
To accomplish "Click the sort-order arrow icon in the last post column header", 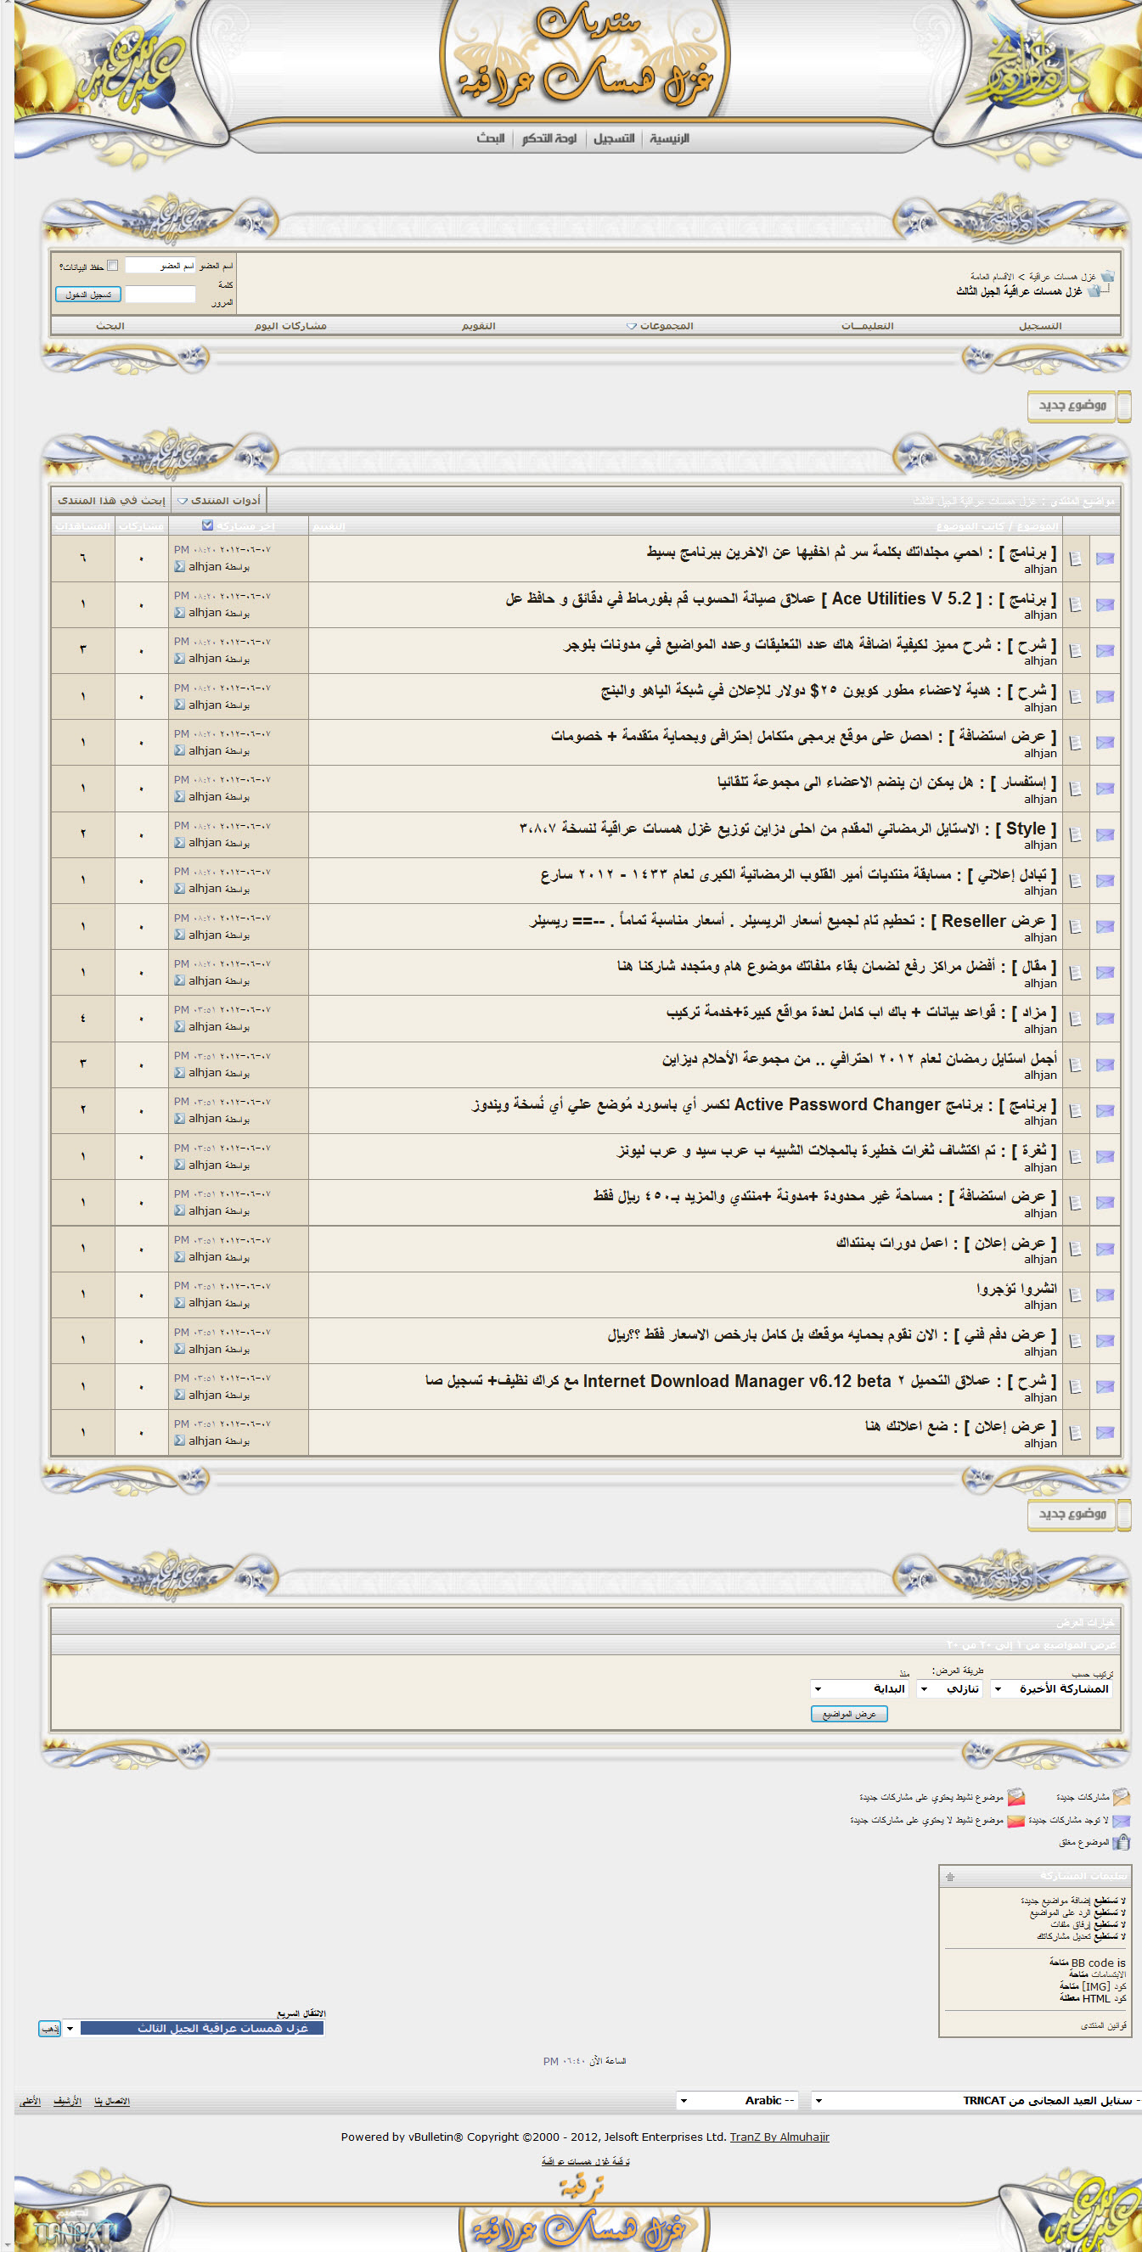I will [x=207, y=525].
